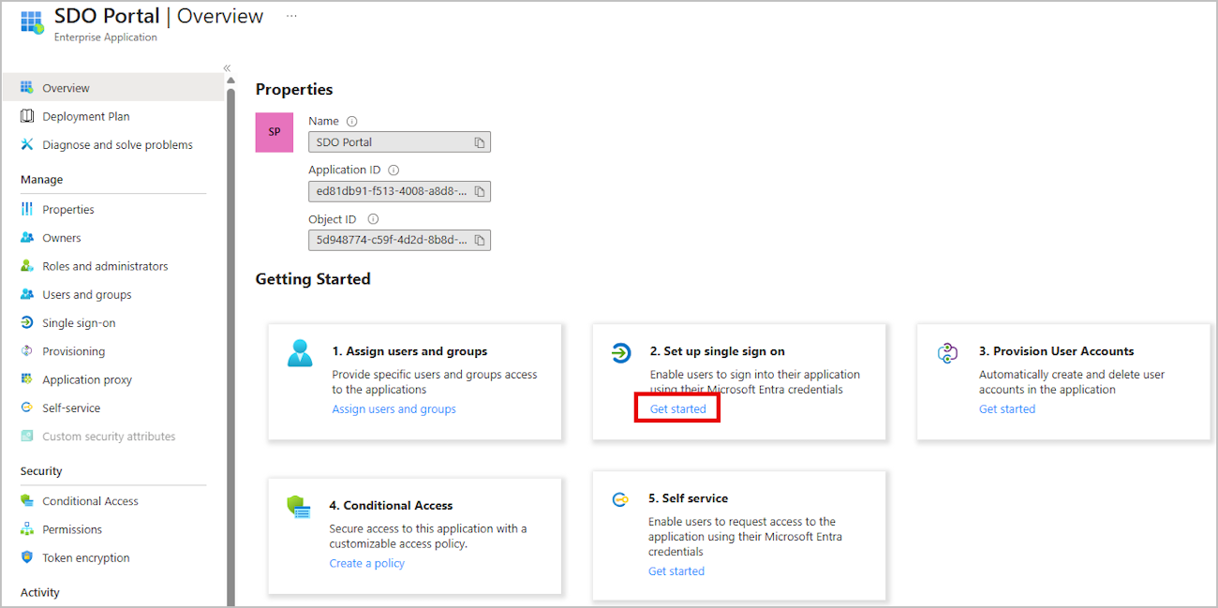Click the Self-service icon in sidebar
The width and height of the screenshot is (1218, 608).
[x=26, y=408]
